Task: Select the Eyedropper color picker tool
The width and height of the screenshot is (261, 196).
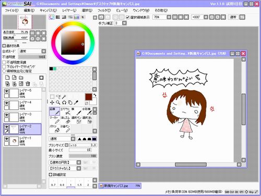Action: (76, 103)
